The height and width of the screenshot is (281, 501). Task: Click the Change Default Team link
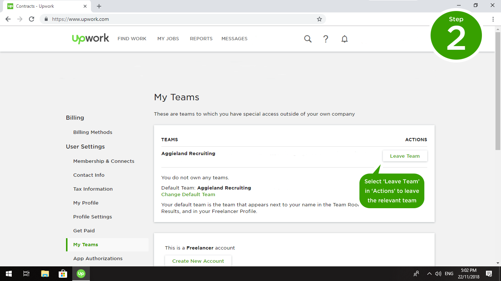coord(188,194)
